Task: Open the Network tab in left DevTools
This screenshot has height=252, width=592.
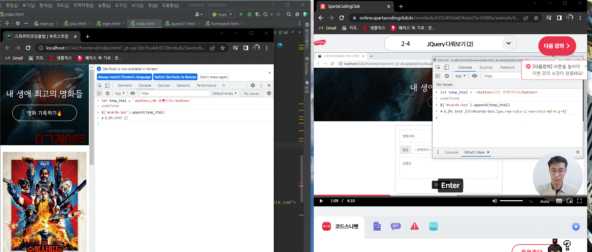Action: pos(183,85)
